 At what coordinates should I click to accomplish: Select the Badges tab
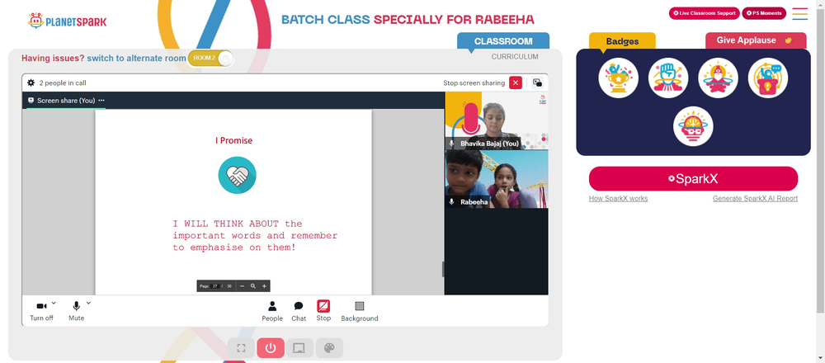point(622,41)
